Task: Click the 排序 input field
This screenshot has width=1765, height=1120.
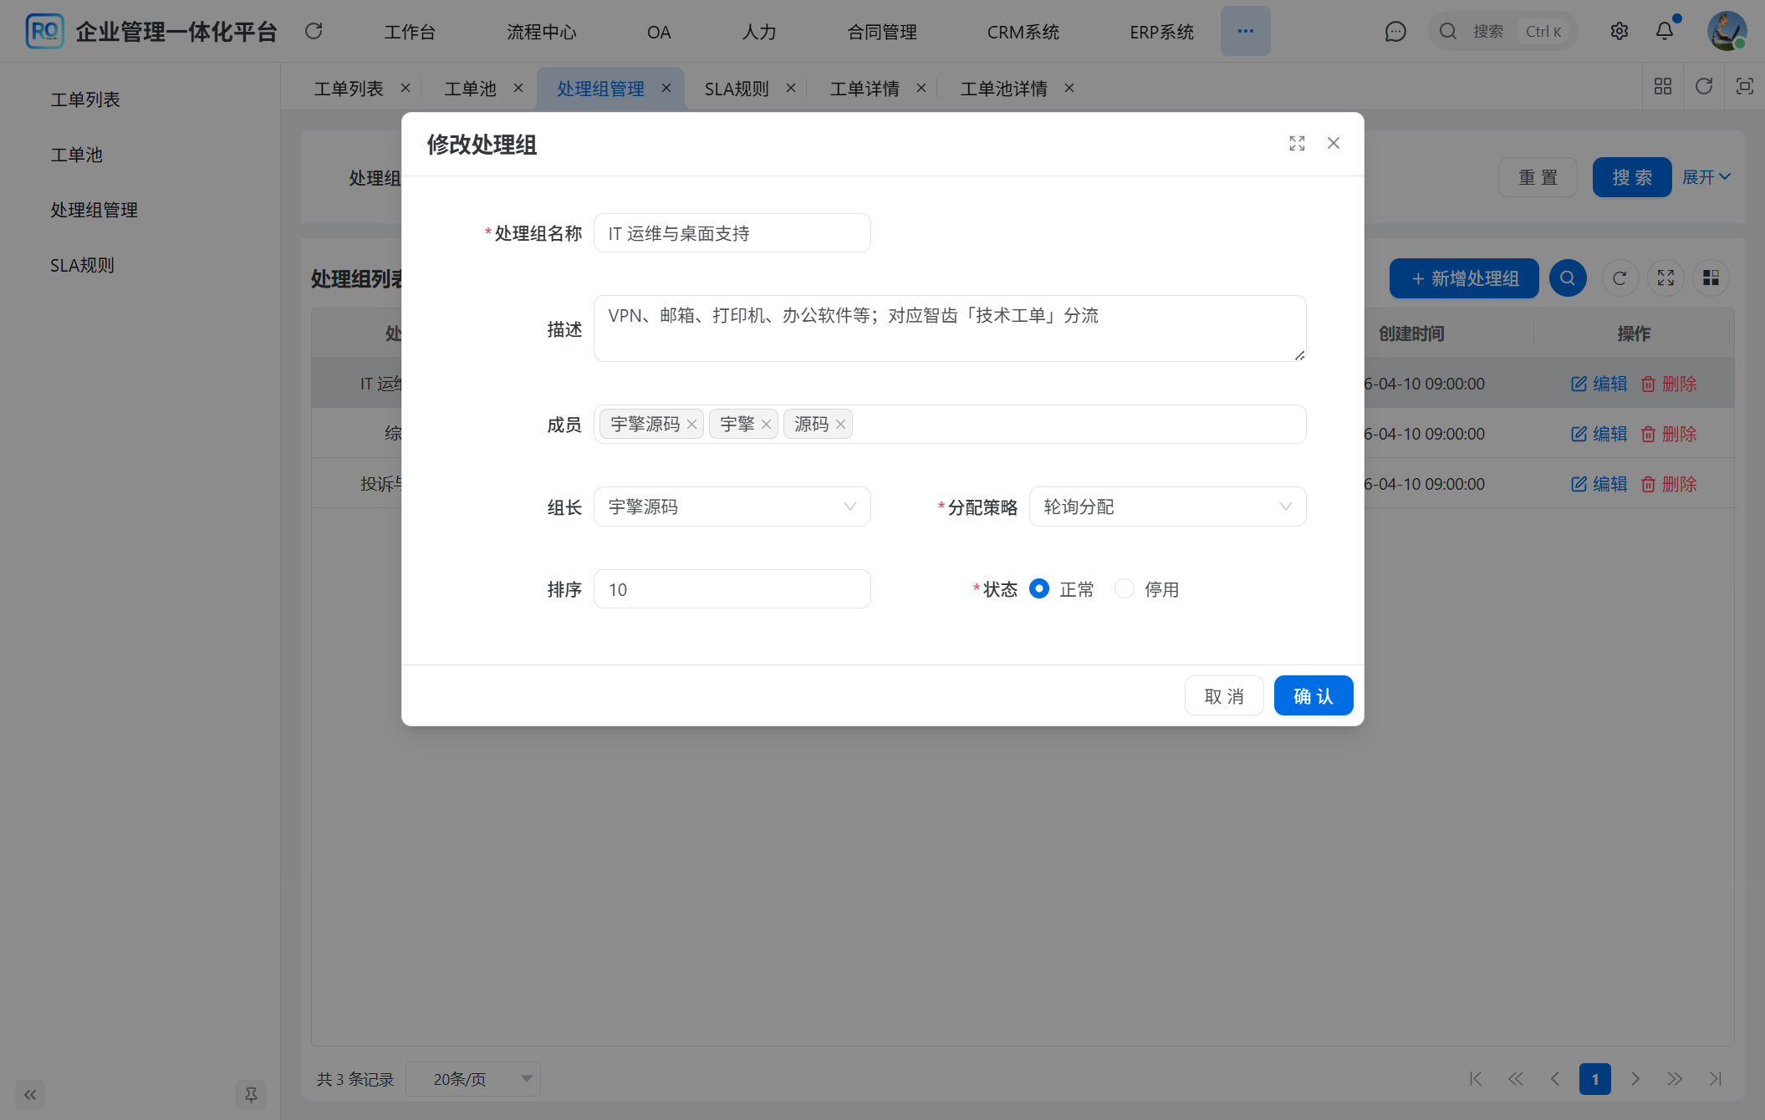Action: (732, 588)
